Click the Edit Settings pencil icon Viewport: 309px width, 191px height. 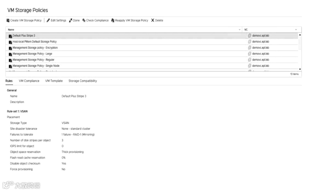pos(48,21)
